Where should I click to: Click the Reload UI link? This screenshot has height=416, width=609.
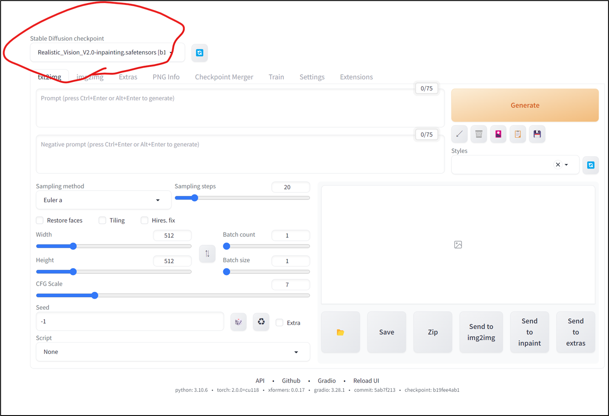coord(366,380)
